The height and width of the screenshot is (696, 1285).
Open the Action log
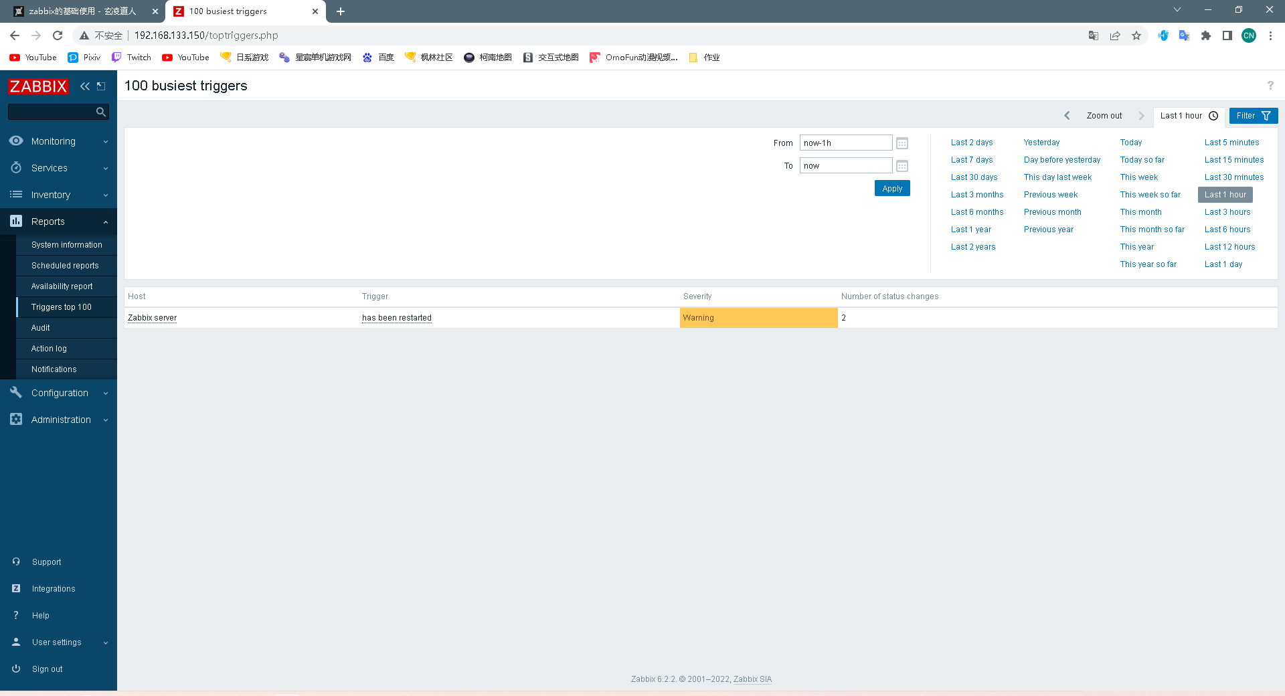point(66,349)
